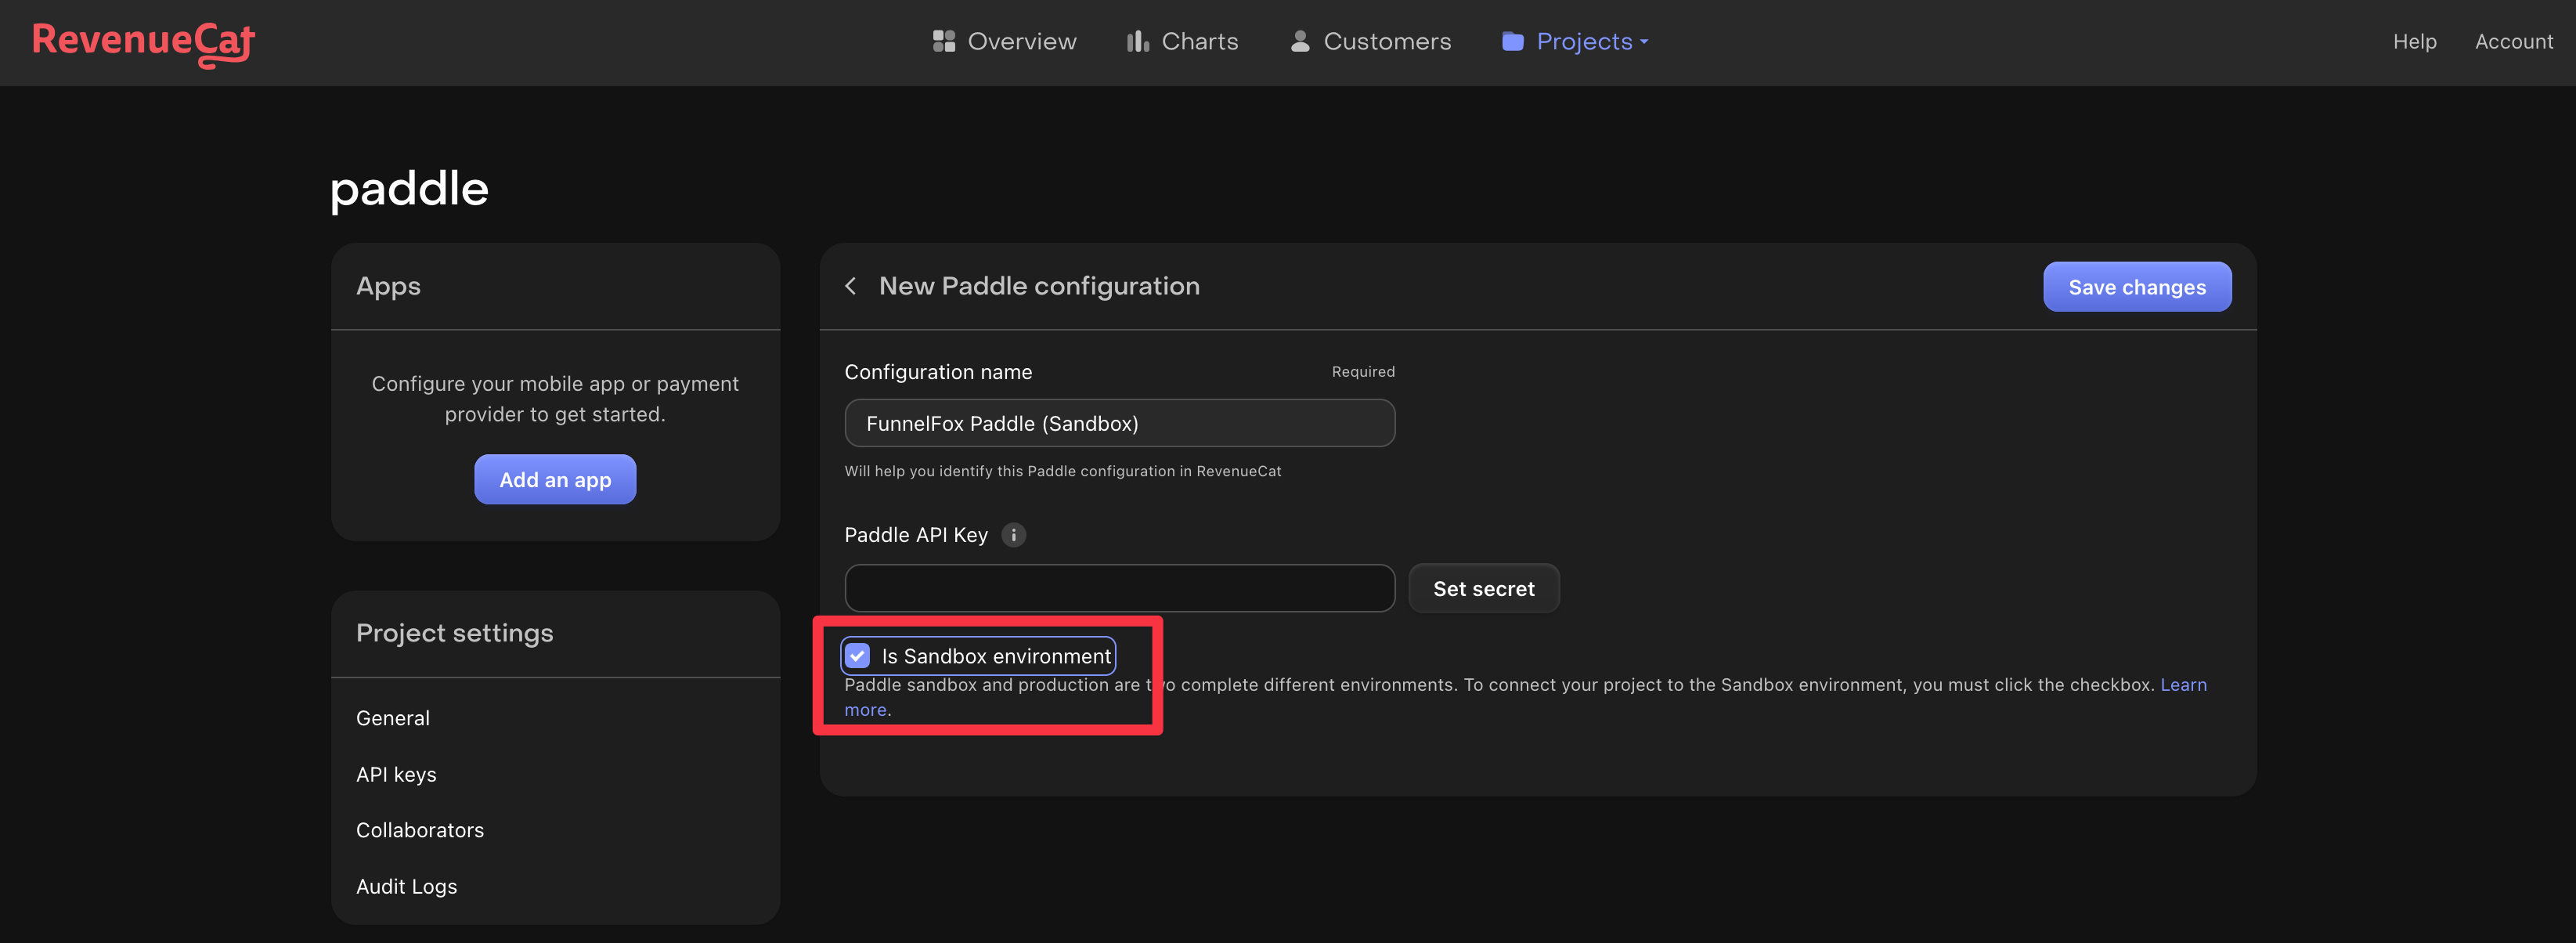
Task: Click the Set secret button
Action: [1483, 588]
